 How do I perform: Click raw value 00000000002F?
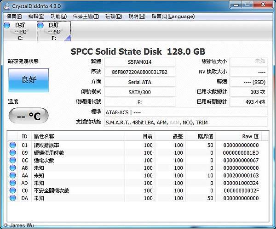[241, 190]
